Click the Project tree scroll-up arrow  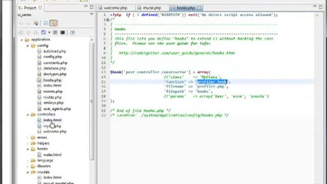click(x=92, y=40)
